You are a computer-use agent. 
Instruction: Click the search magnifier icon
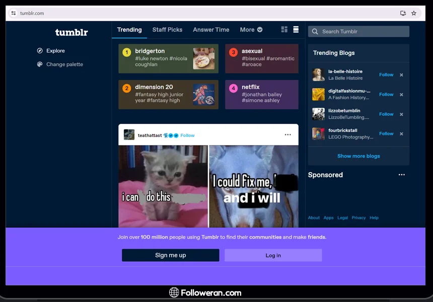[315, 32]
